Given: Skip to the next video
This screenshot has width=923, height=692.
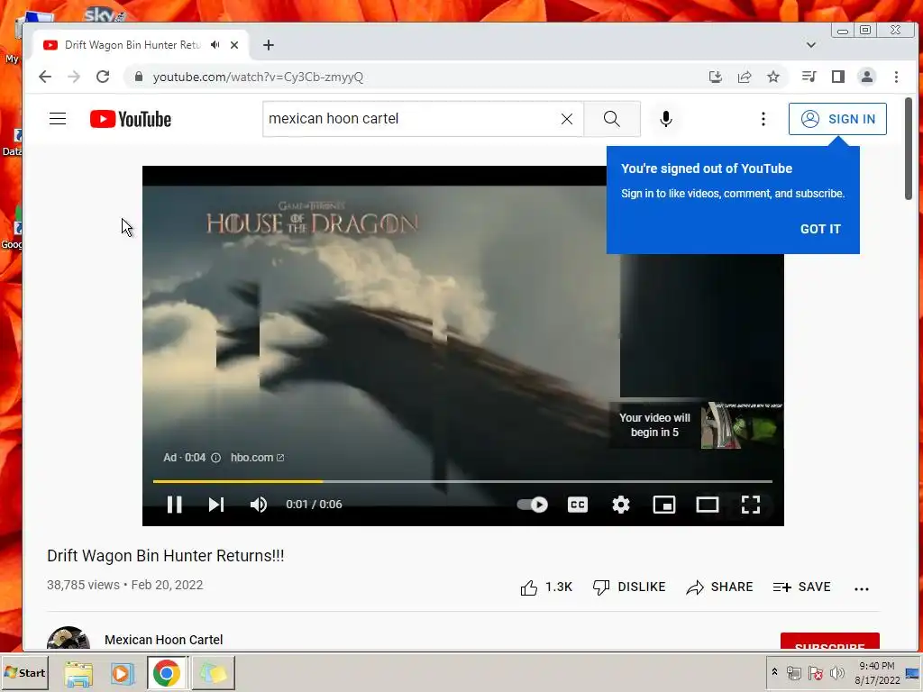Looking at the screenshot, I should pos(216,505).
